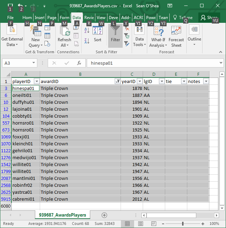This screenshot has width=226, height=228.
Task: Click horizontal scrollbar right arrow
Action: (216, 215)
